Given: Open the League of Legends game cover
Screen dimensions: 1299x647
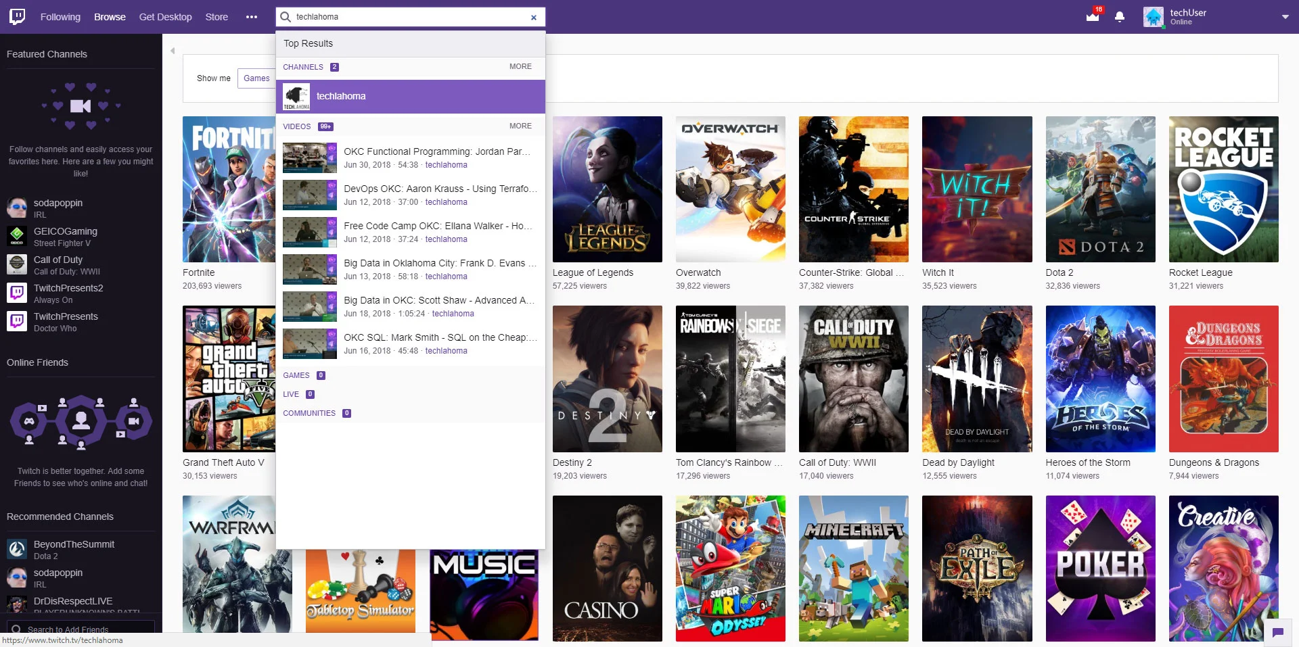Looking at the screenshot, I should tap(608, 189).
